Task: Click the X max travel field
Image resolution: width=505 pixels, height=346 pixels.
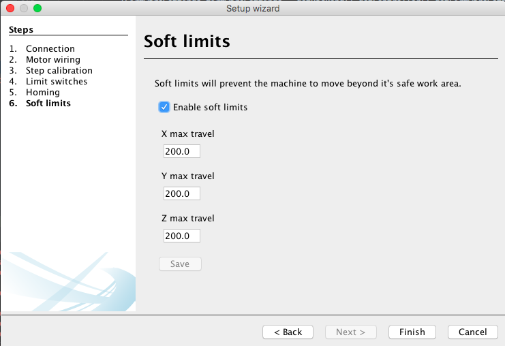Action: point(182,151)
